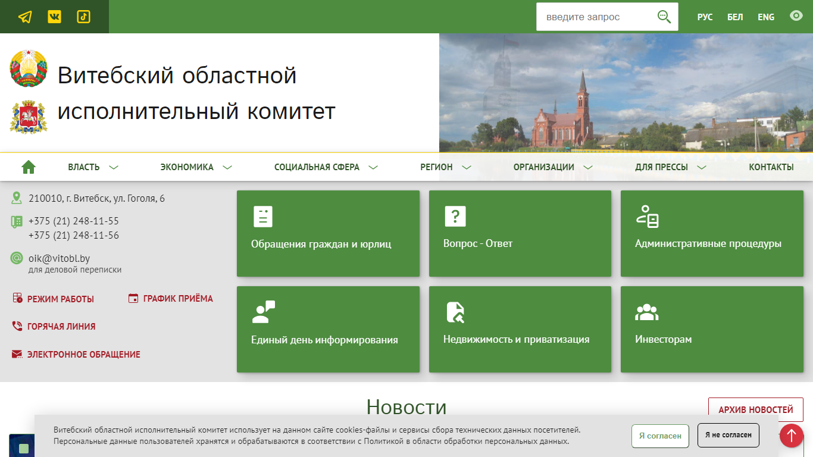
Task: Click the Vitebsk region coat of arms
Action: [x=29, y=117]
